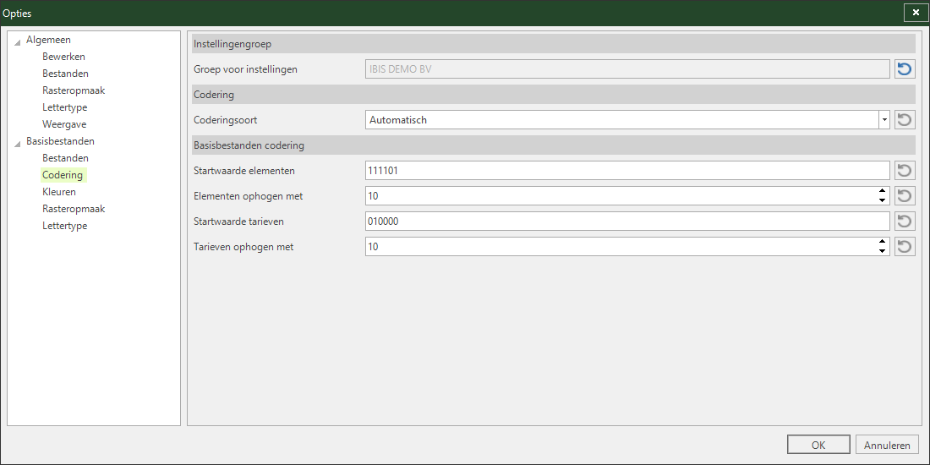Cancel with the Annuleren button
The height and width of the screenshot is (465, 930).
887,445
